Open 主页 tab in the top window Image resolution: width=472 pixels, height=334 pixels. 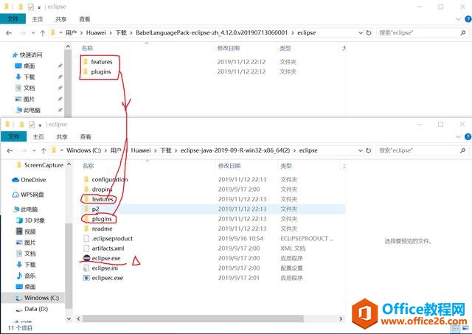click(38, 19)
